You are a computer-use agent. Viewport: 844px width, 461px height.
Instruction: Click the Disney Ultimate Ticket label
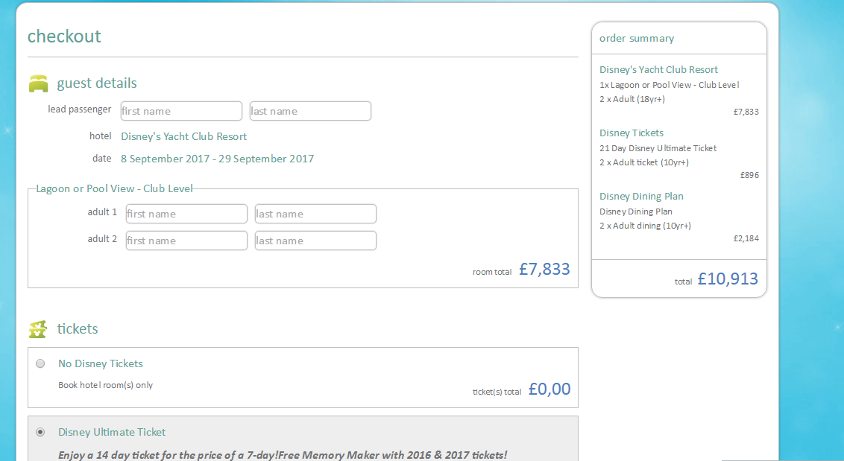point(112,432)
